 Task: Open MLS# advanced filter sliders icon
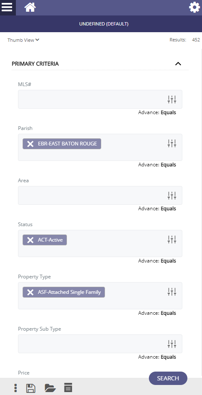172,99
